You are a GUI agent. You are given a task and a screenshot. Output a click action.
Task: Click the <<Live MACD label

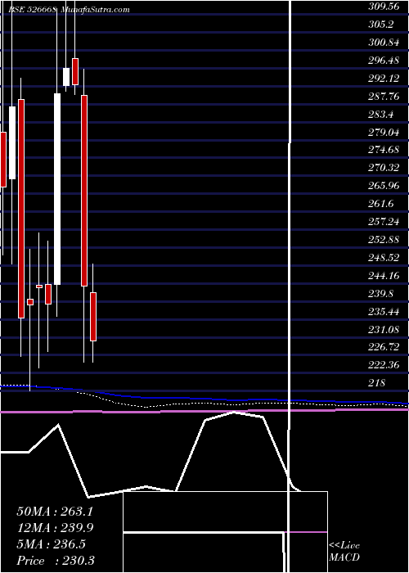click(344, 552)
